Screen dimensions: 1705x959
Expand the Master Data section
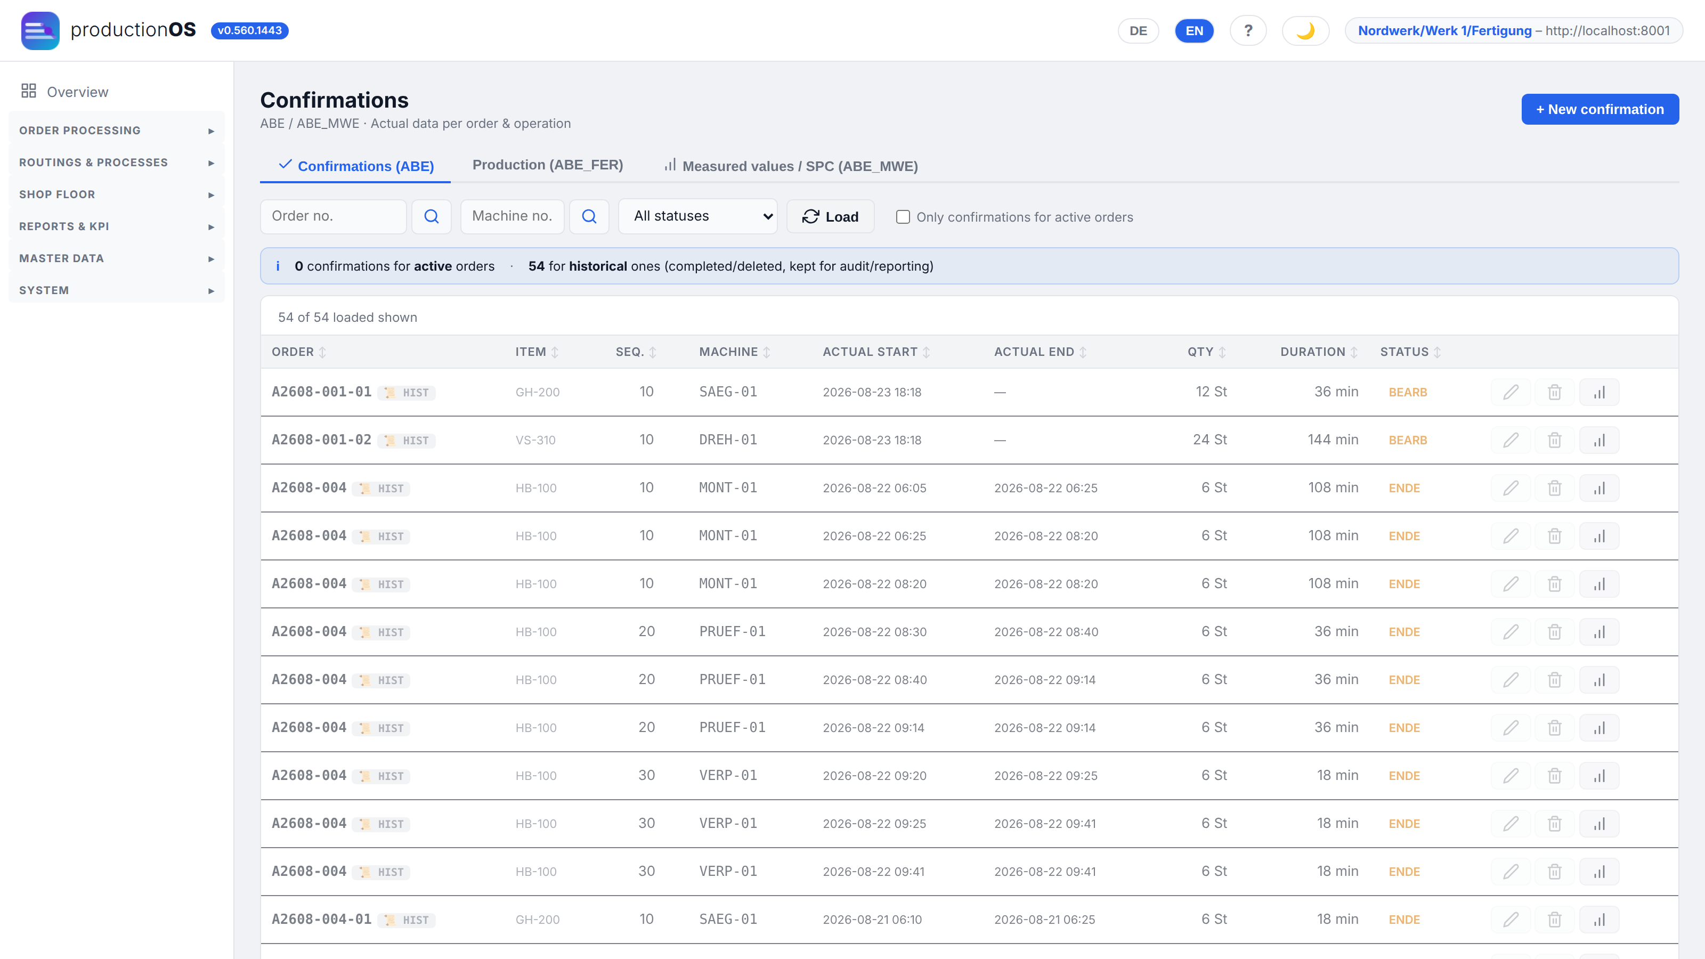click(x=117, y=258)
